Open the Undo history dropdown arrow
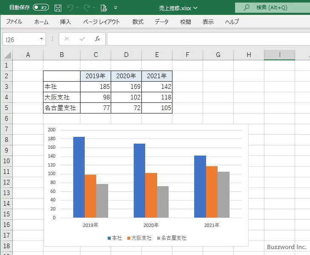The width and height of the screenshot is (310, 255). click(x=77, y=8)
